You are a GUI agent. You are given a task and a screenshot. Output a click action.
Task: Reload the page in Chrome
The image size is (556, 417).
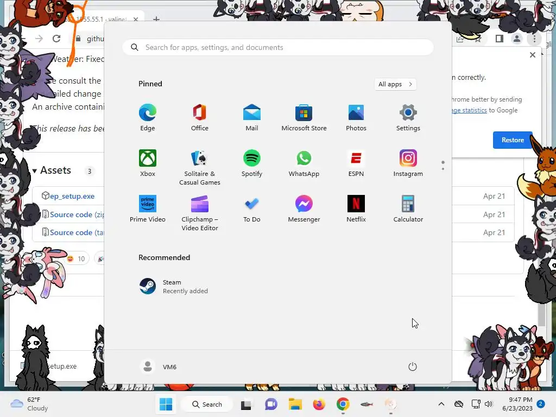tap(56, 39)
